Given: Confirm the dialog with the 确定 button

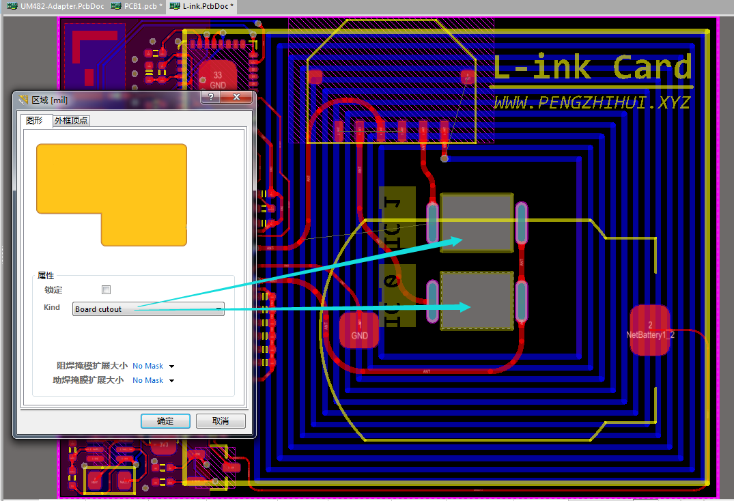Looking at the screenshot, I should coord(165,421).
